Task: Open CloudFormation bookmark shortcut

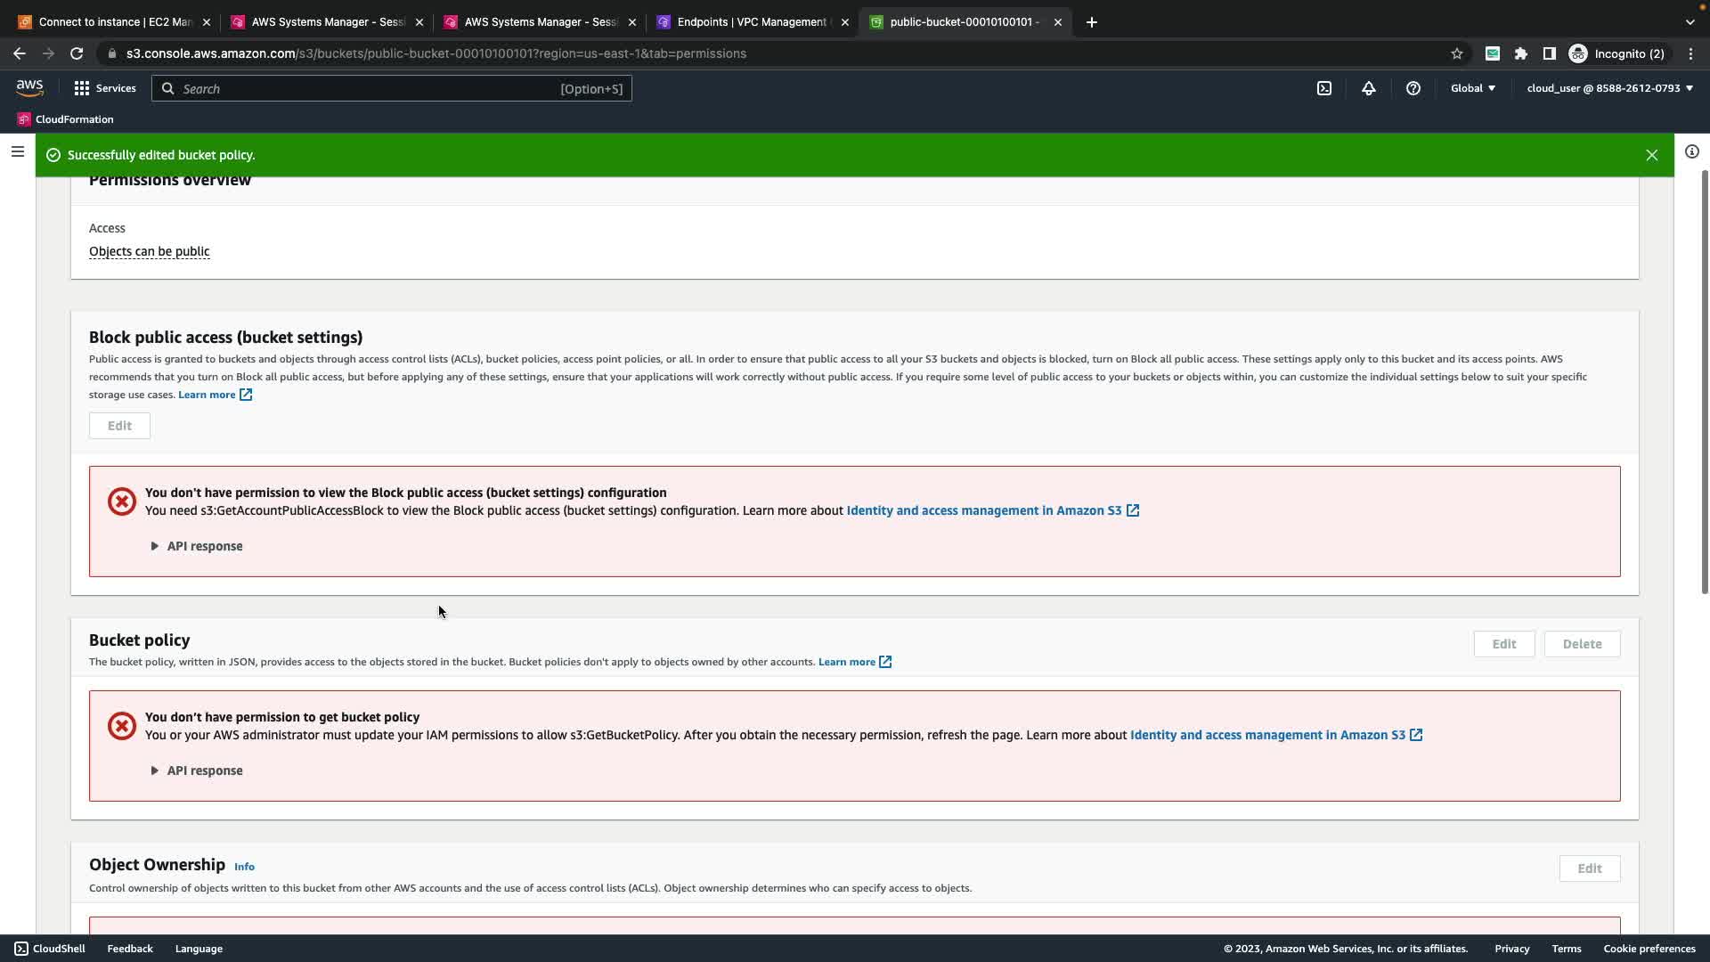Action: click(65, 119)
